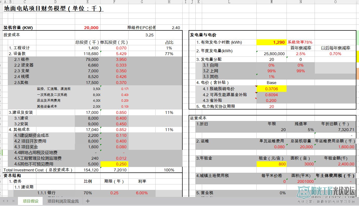This screenshot has width=359, height=206.
Task: Select annual O&M total 1,600.00
Action: 346,147
